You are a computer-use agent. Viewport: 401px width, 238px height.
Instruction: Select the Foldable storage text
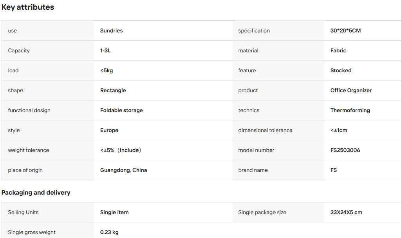(121, 111)
